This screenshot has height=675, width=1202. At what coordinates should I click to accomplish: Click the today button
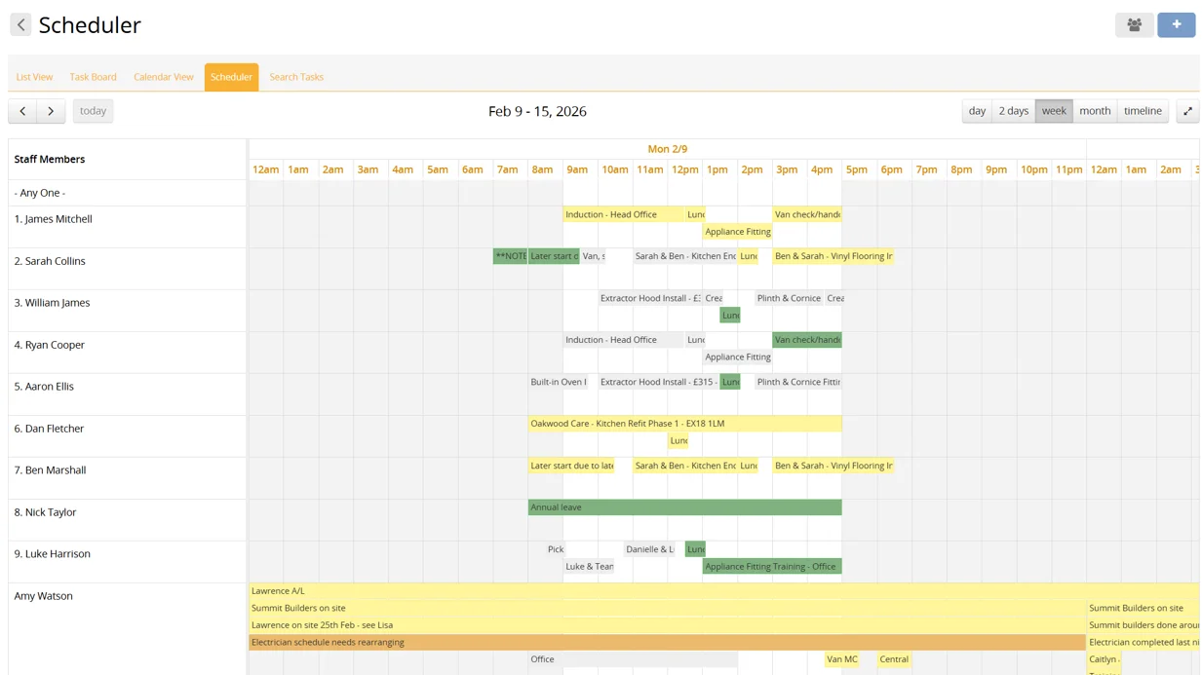click(93, 110)
